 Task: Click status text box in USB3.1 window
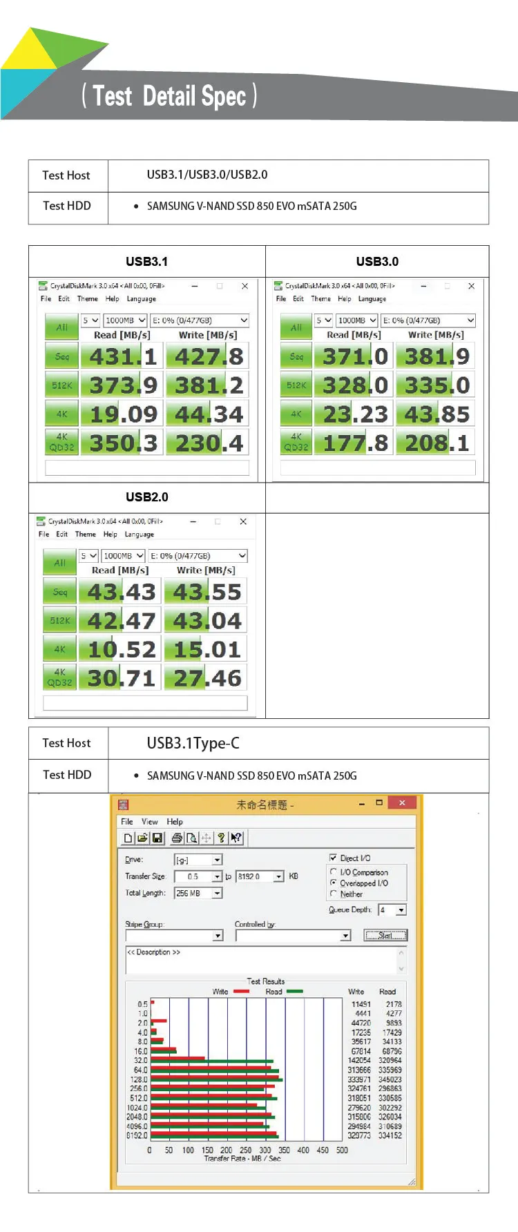[147, 468]
